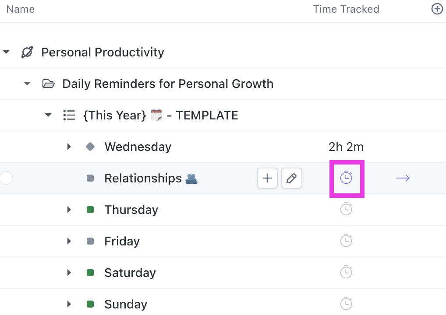Expand the Thursday task subtasks
Viewport: 446px width, 315px height.
click(x=69, y=210)
